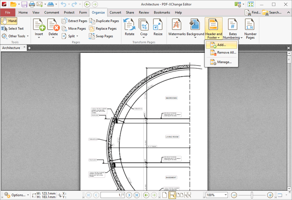Viewport: 292px width, 200px height.
Task: Click the Delete pages icon
Action: (53, 25)
